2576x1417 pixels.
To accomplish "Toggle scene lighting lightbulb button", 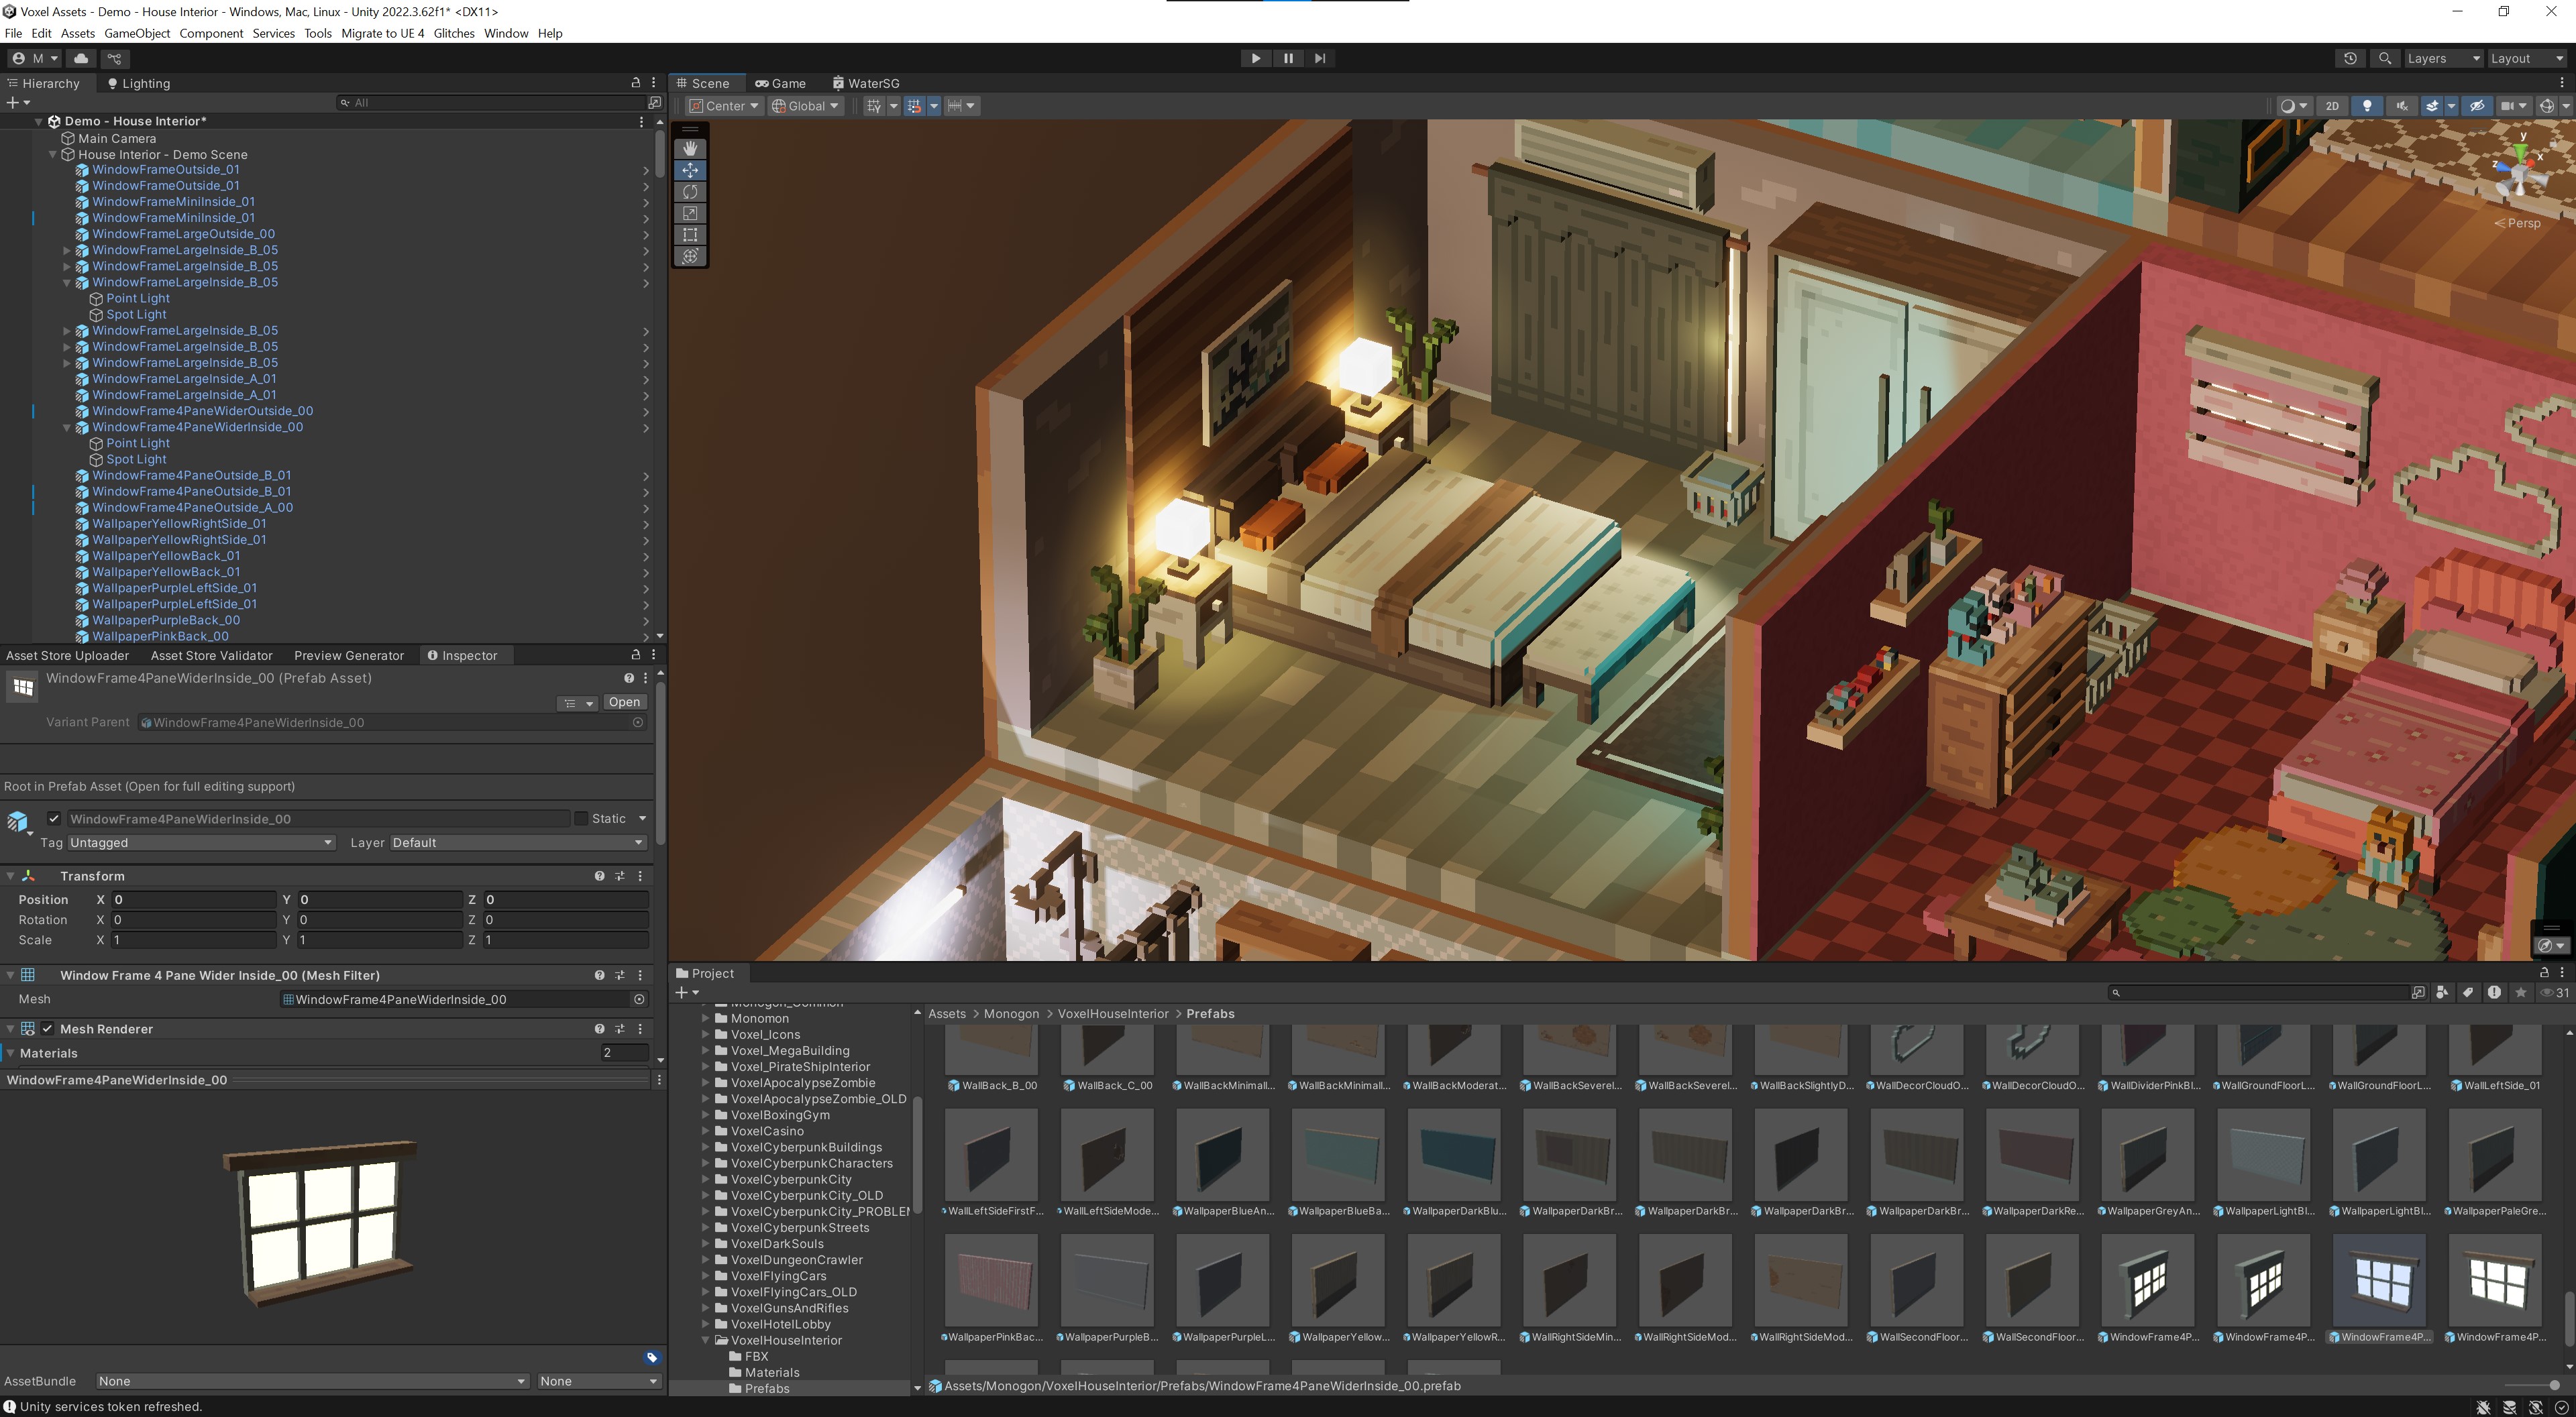I will [x=2367, y=106].
